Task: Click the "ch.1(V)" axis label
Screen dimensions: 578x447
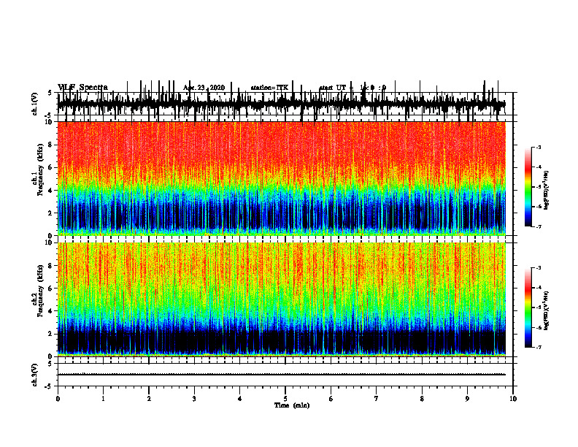Action: coord(35,104)
